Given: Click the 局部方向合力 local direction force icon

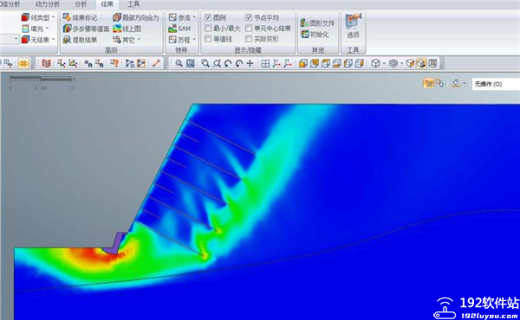Looking at the screenshot, I should click(x=117, y=17).
